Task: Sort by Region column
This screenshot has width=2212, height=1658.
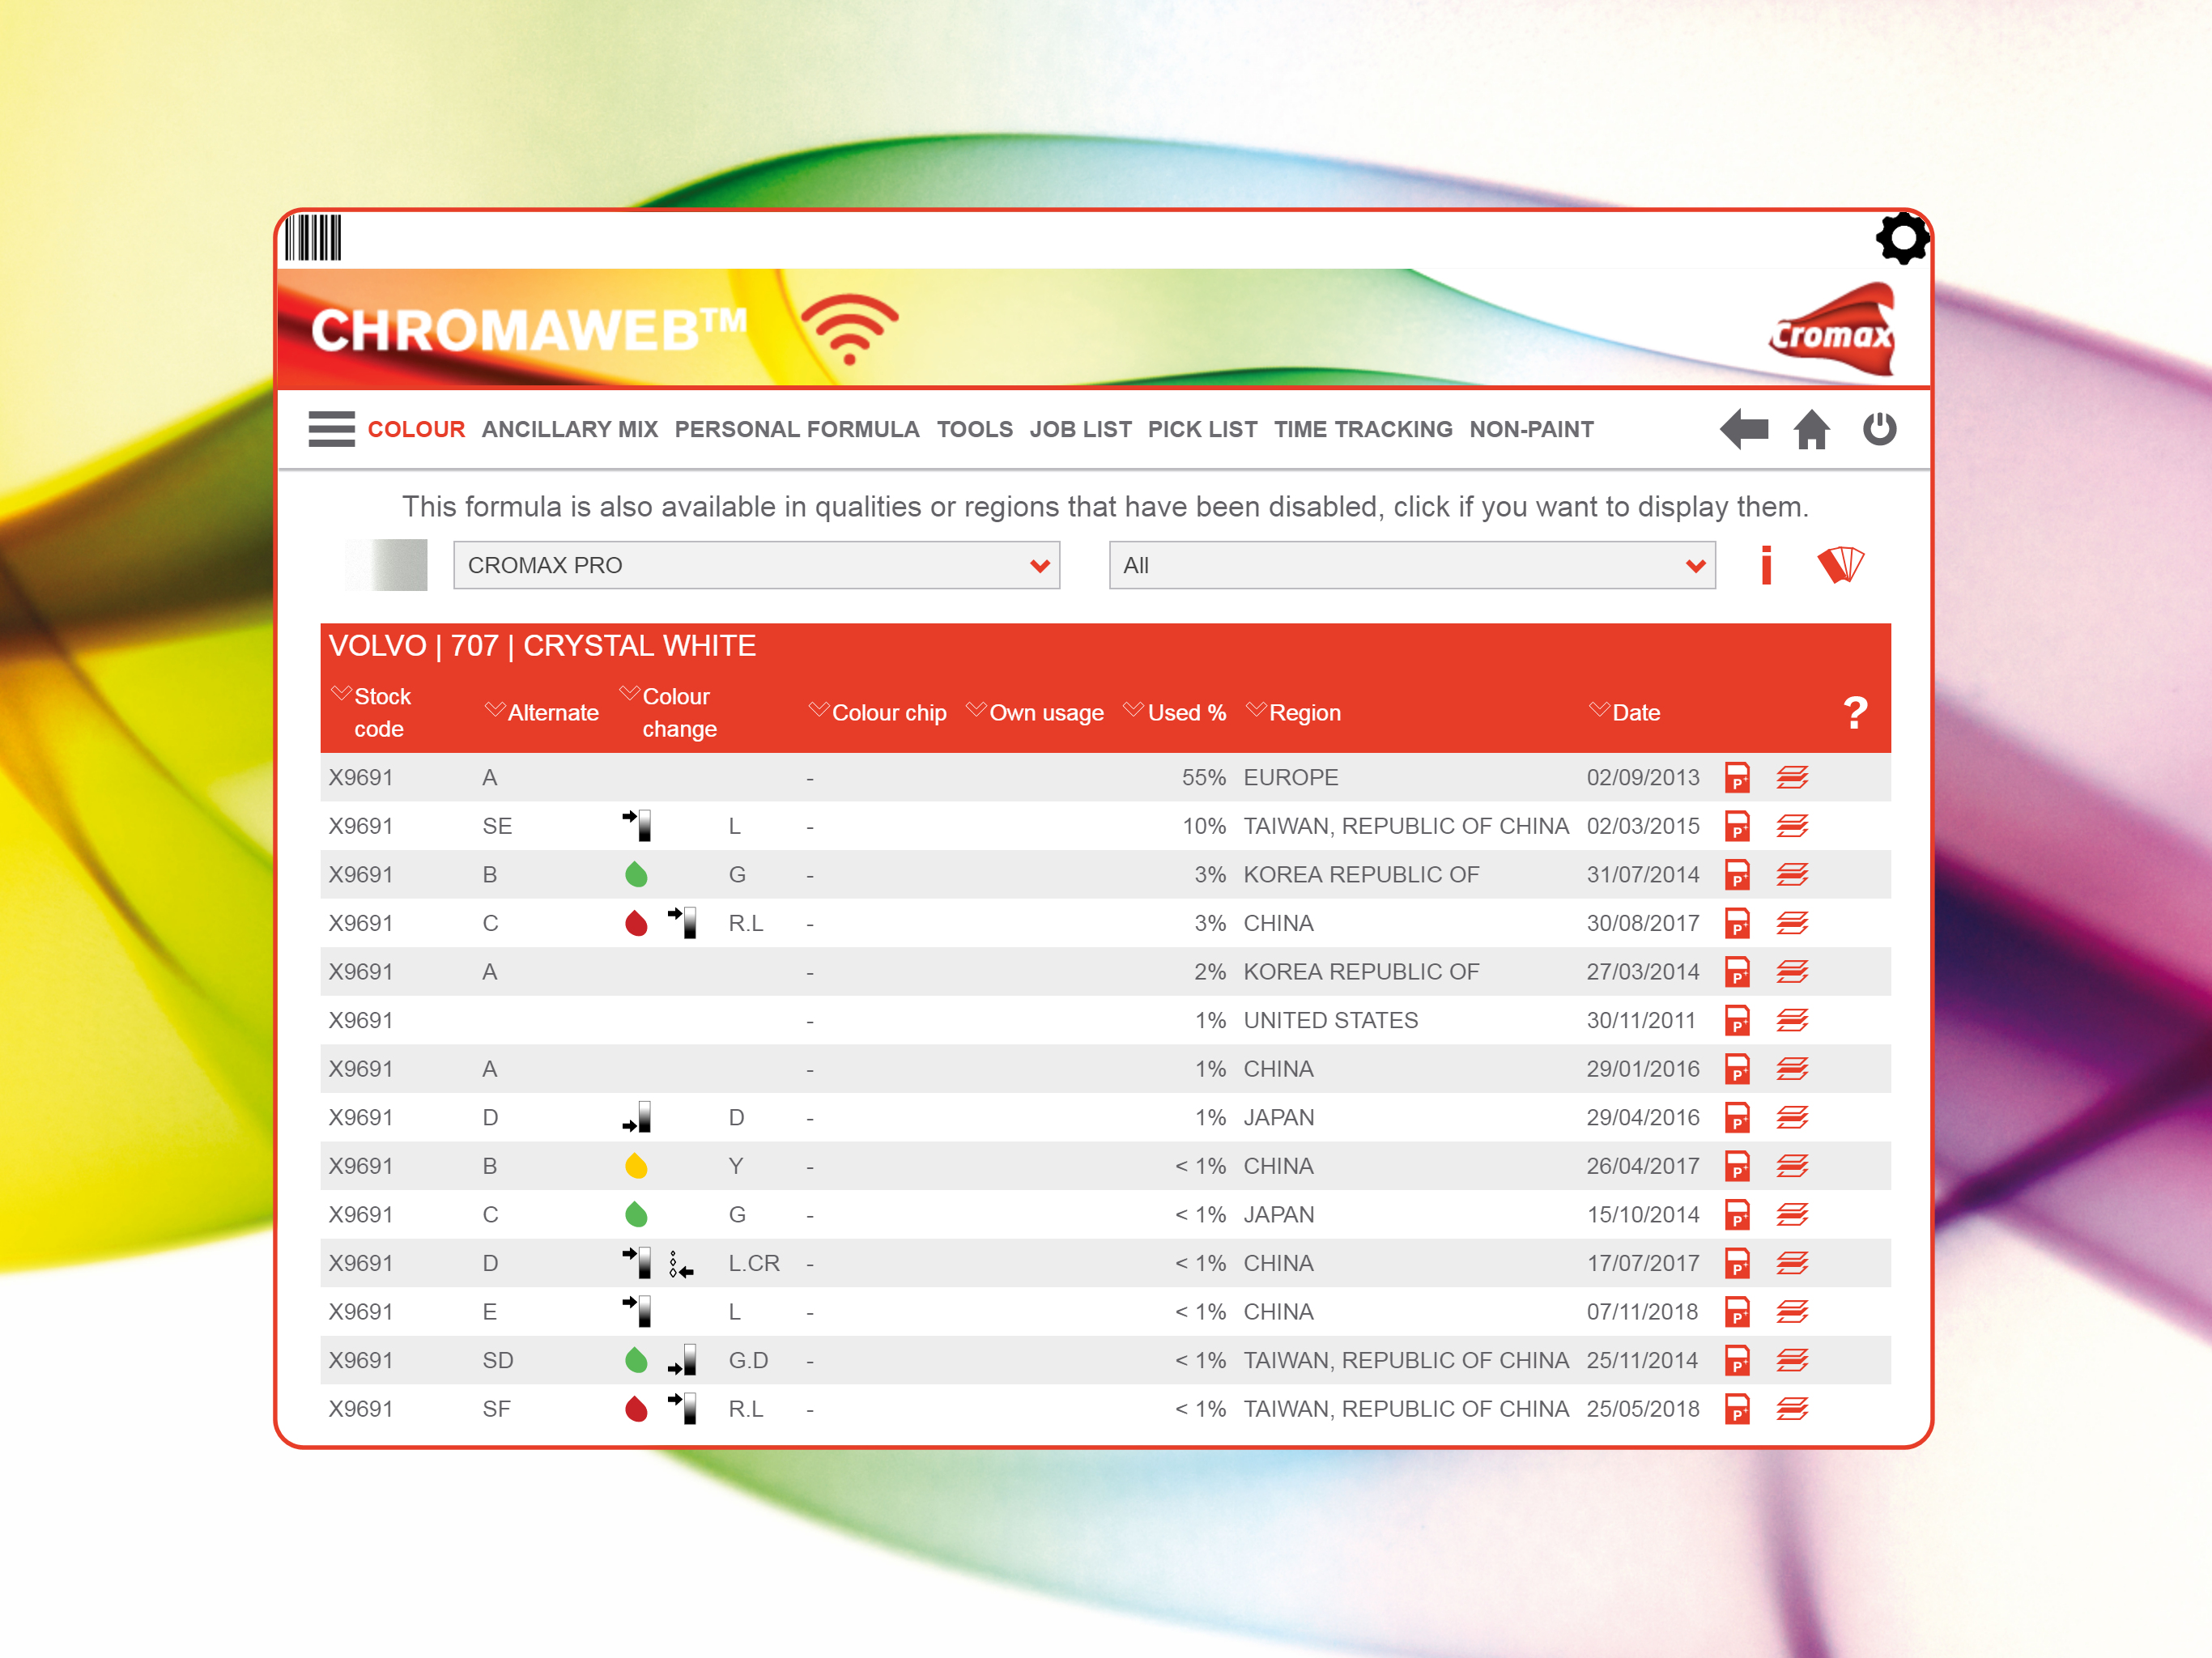Action: [1294, 713]
